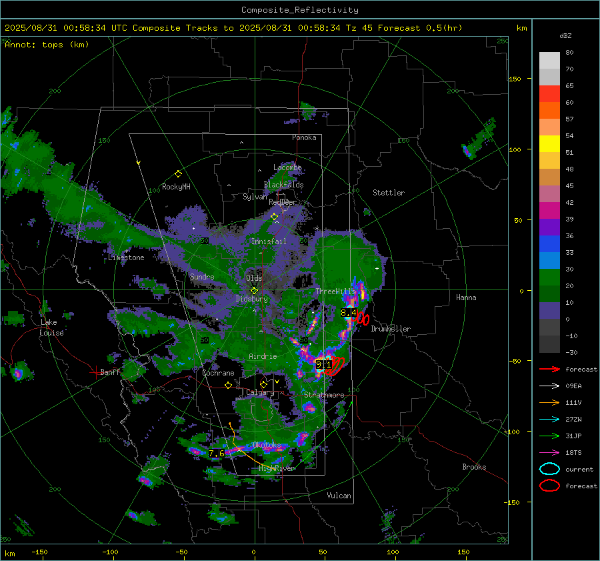
Task: Select the cyan 27ZW arrow legend icon
Action: (x=549, y=420)
